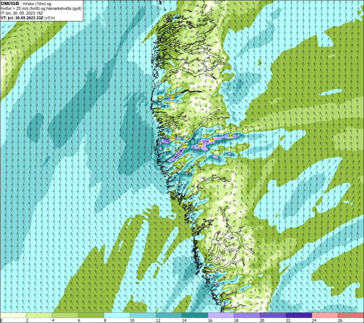Click the legend scale number 12
Image resolution: width=364 pixels, height=323 pixels.
tap(158, 320)
